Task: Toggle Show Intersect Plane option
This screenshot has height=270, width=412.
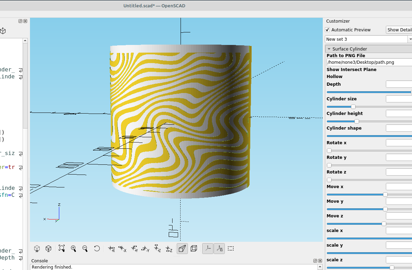Action: tap(351, 69)
